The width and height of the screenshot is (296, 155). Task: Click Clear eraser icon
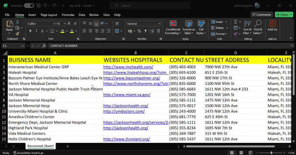(236, 34)
